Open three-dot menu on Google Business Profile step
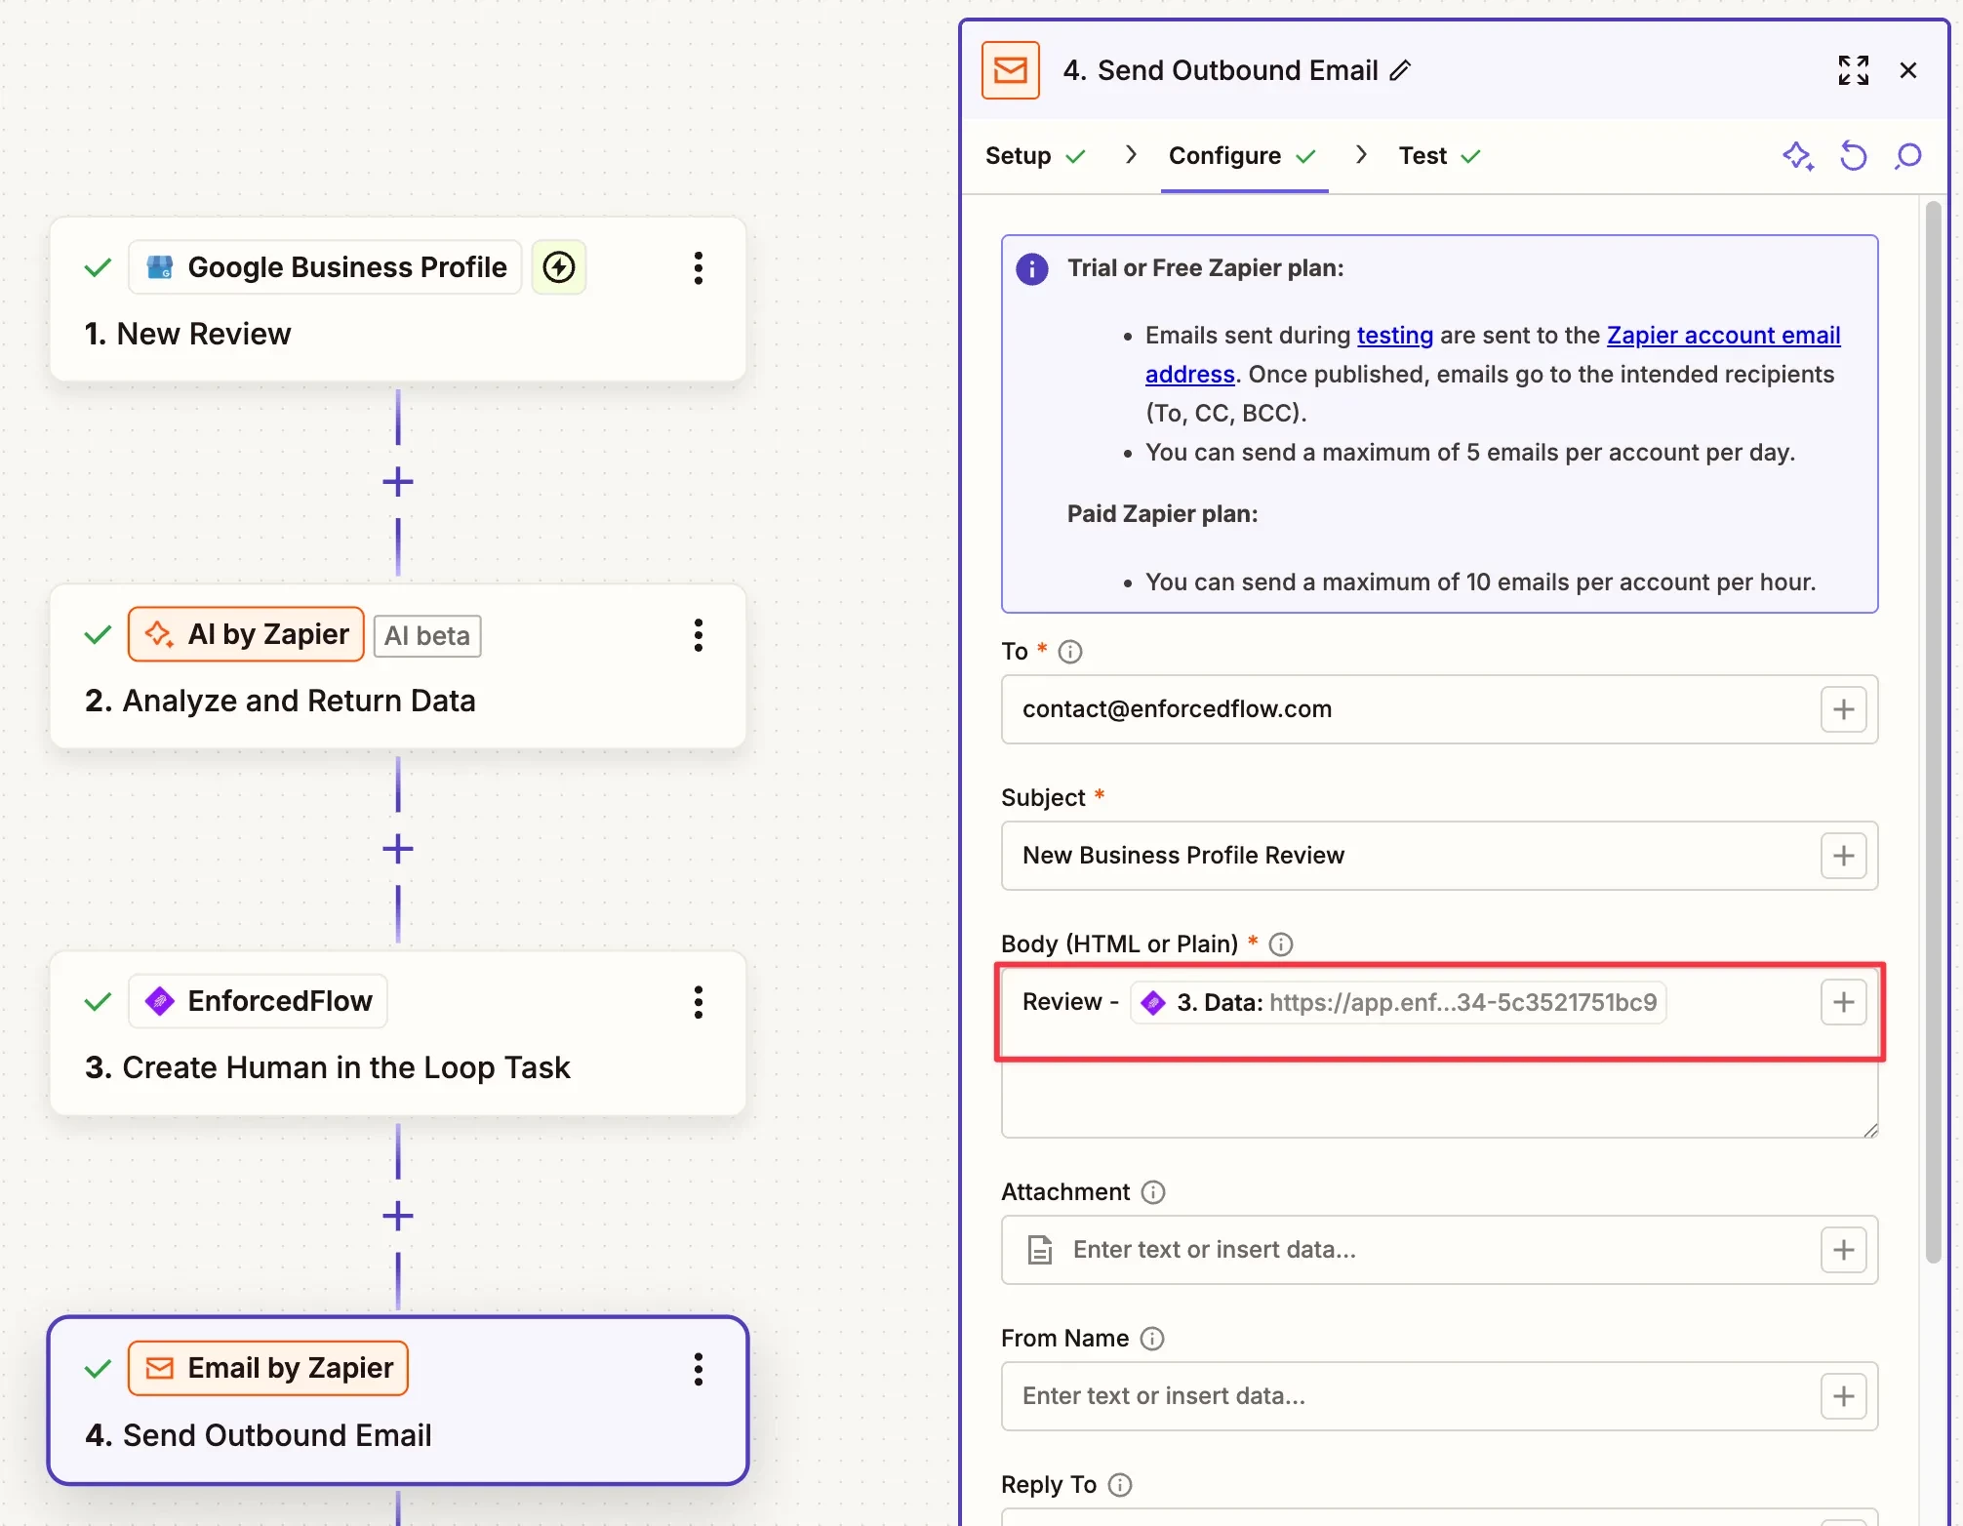This screenshot has width=1963, height=1526. pyautogui.click(x=699, y=267)
